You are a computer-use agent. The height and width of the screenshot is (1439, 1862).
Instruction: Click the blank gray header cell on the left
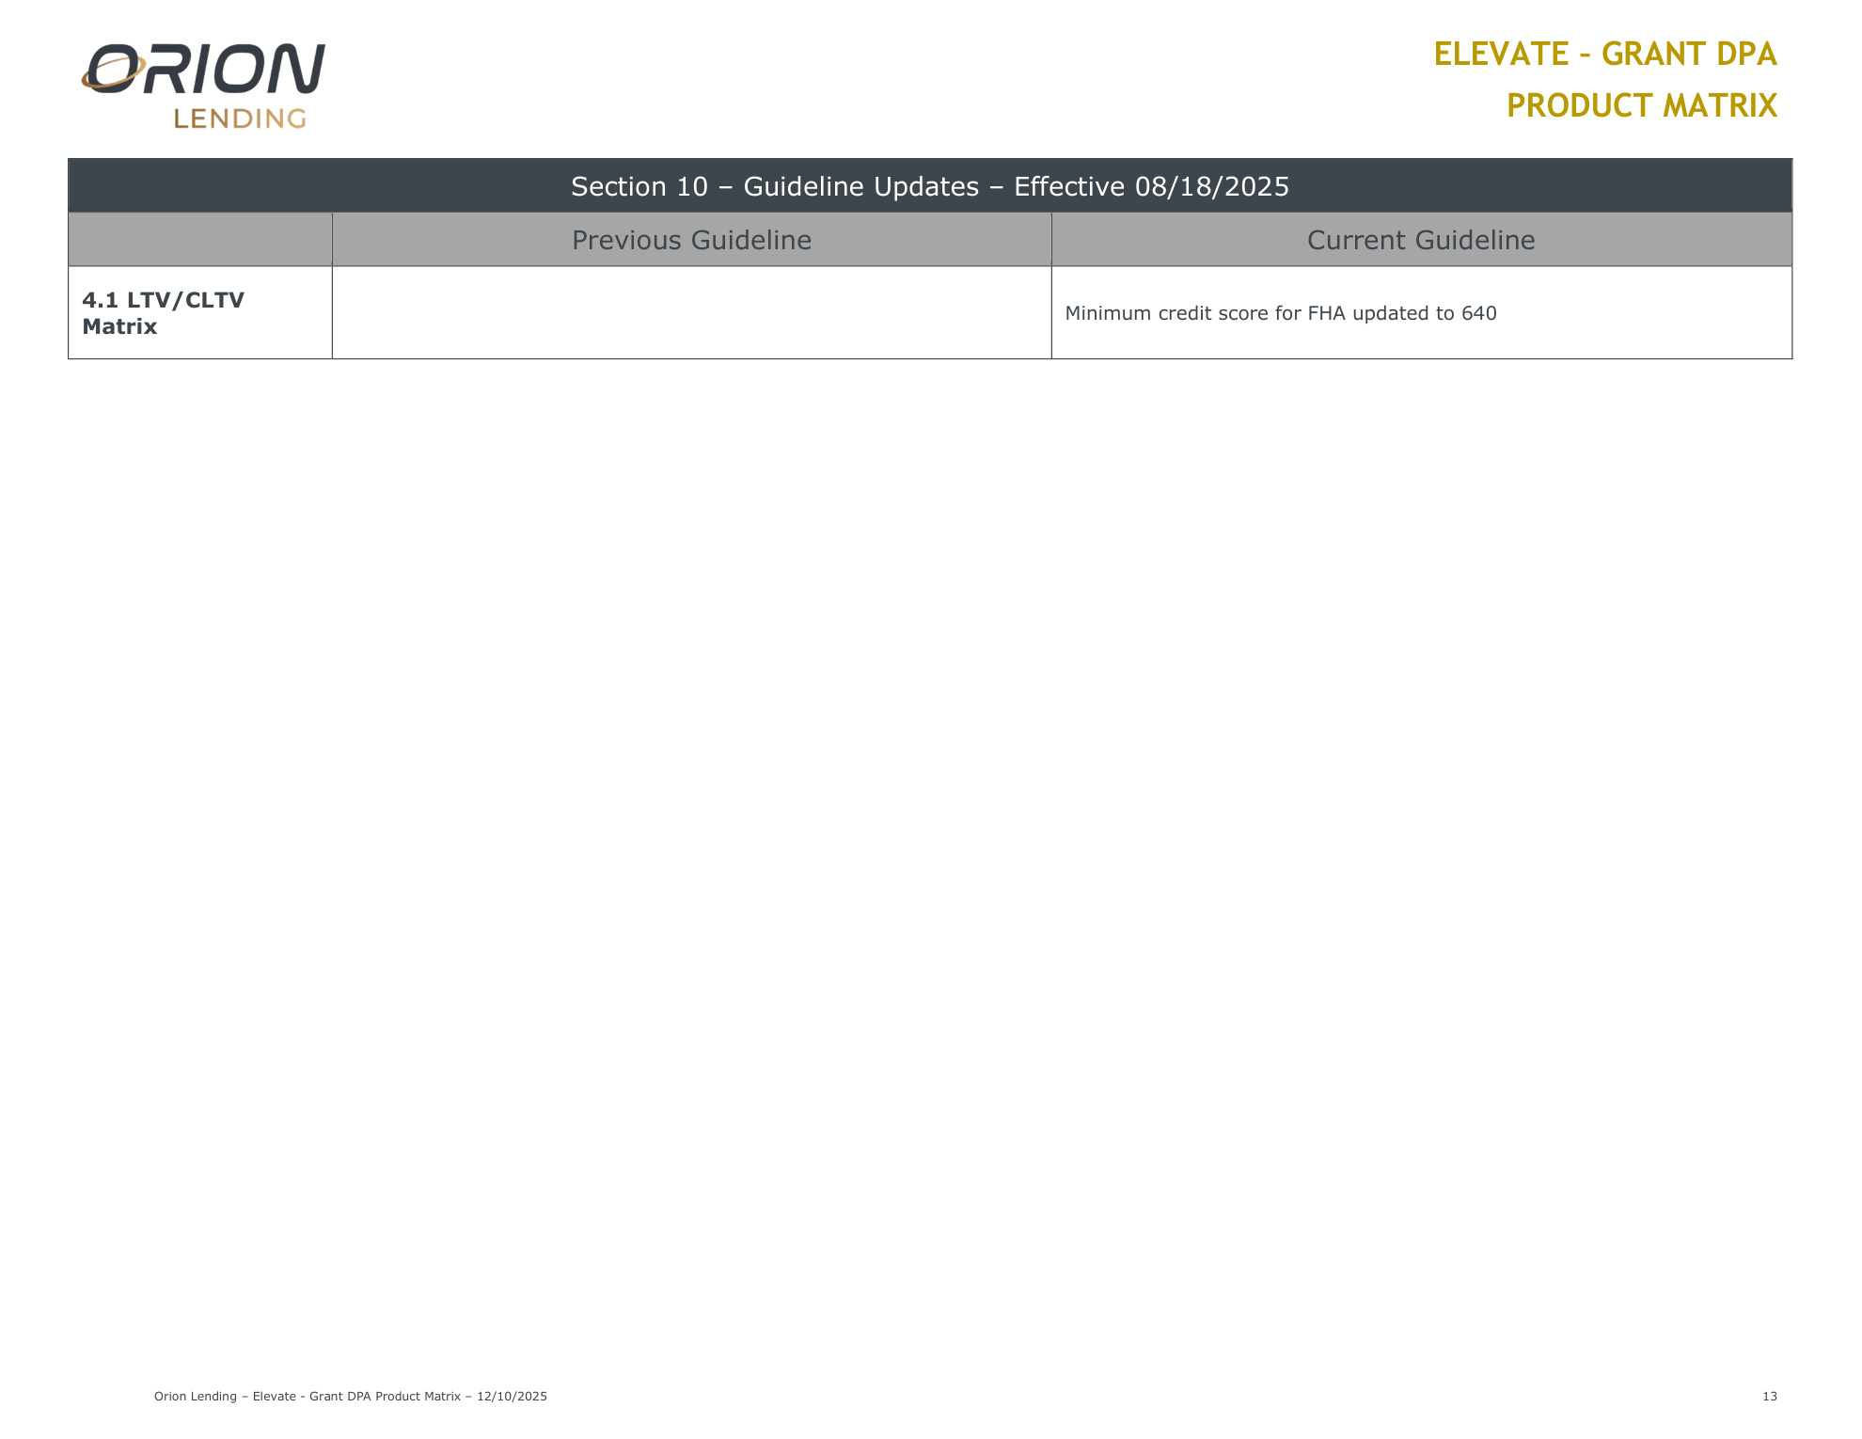[199, 240]
